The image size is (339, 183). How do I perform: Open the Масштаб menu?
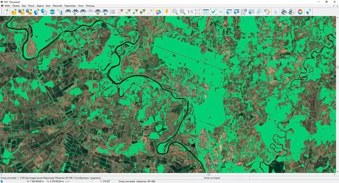pos(57,6)
